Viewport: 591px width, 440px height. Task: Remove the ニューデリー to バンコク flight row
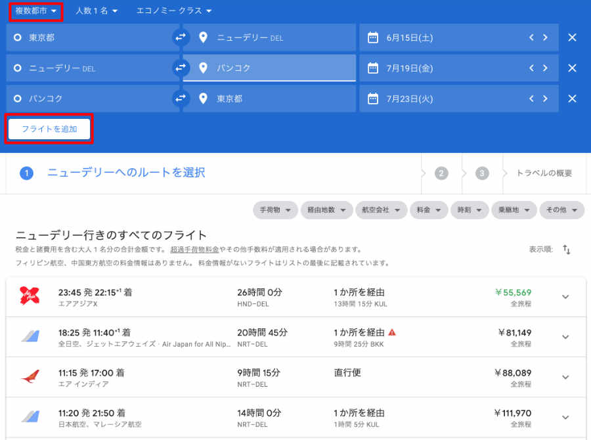pyautogui.click(x=572, y=68)
